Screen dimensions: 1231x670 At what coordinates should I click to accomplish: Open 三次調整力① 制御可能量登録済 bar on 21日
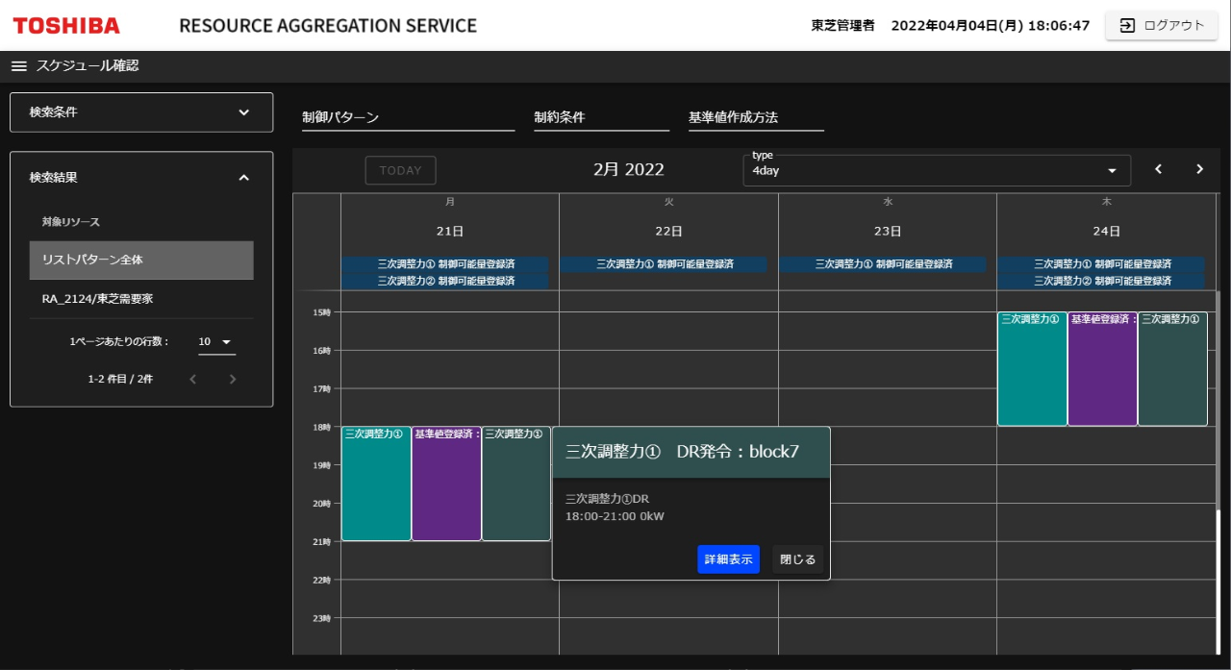(x=445, y=263)
